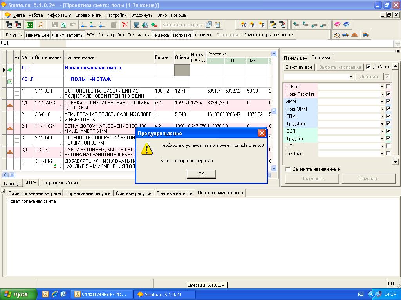This screenshot has width=401, height=300.
Task: Expand the СмПриб dropdown arrow
Action: (382, 154)
